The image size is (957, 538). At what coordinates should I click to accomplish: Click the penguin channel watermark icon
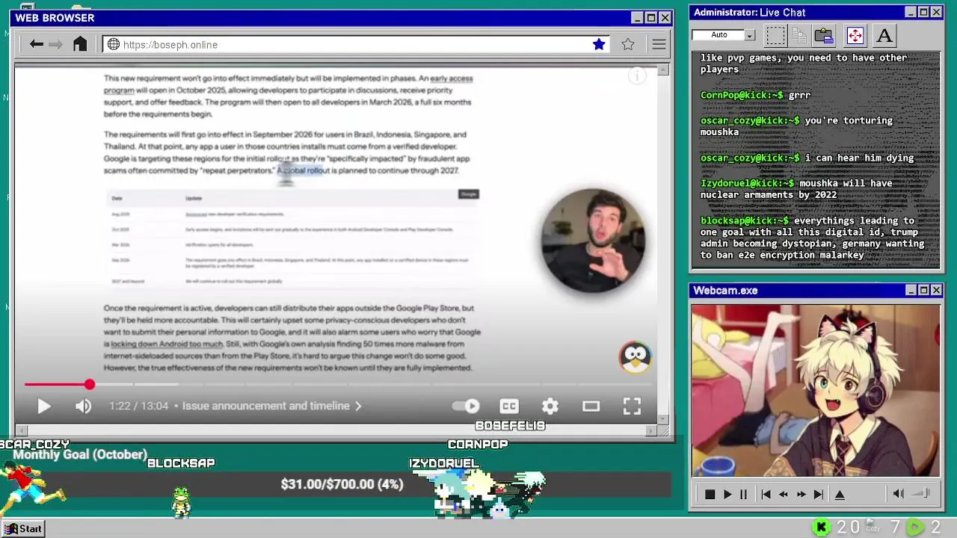point(635,357)
